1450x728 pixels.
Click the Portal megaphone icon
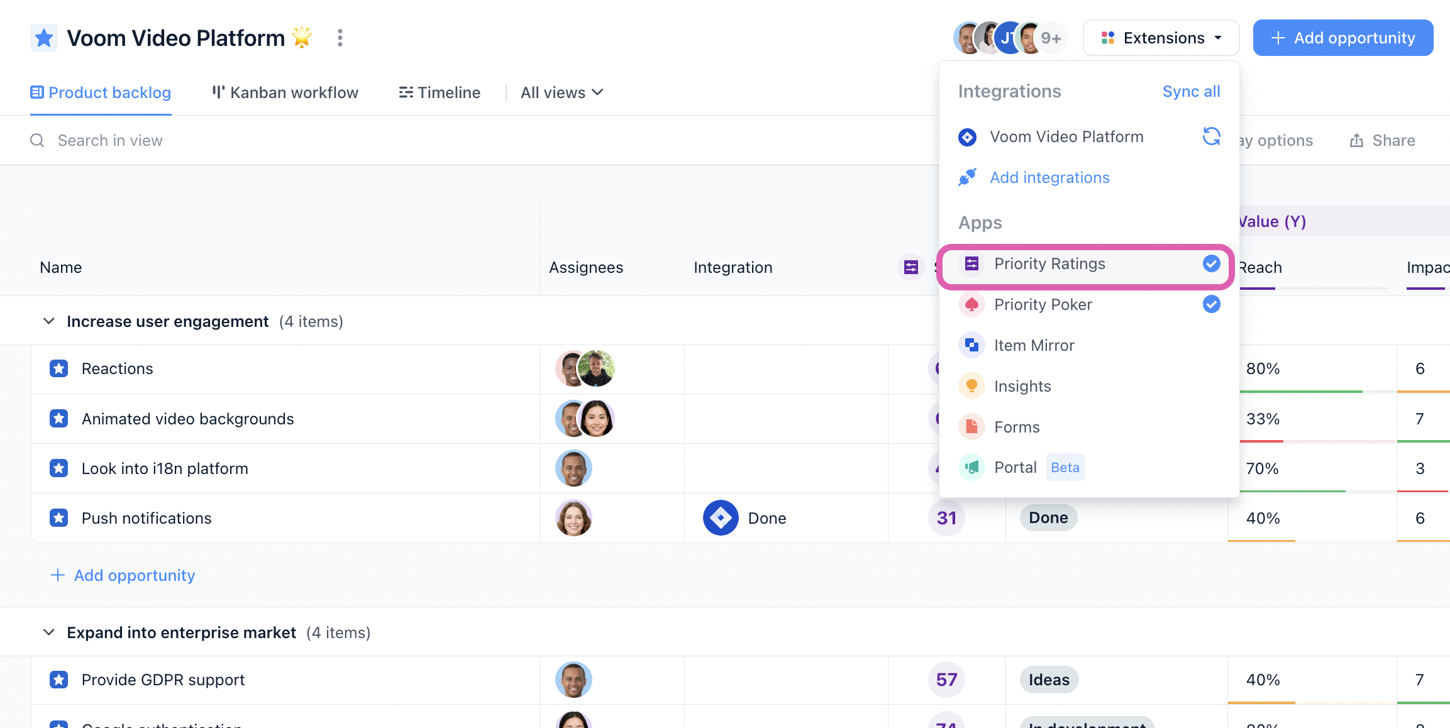click(971, 467)
